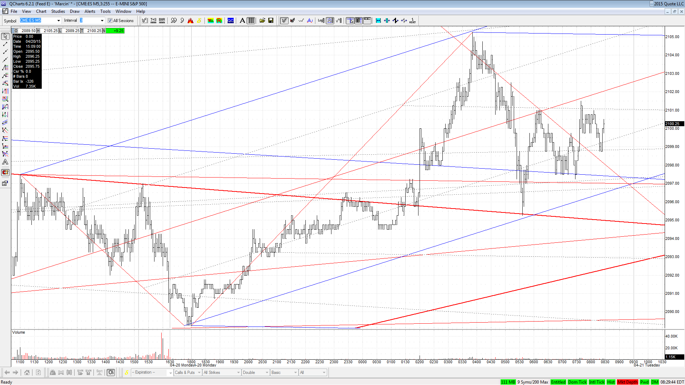Viewport: 685px width, 385px height.
Task: Click the 111 MB memory indicator
Action: pos(508,382)
